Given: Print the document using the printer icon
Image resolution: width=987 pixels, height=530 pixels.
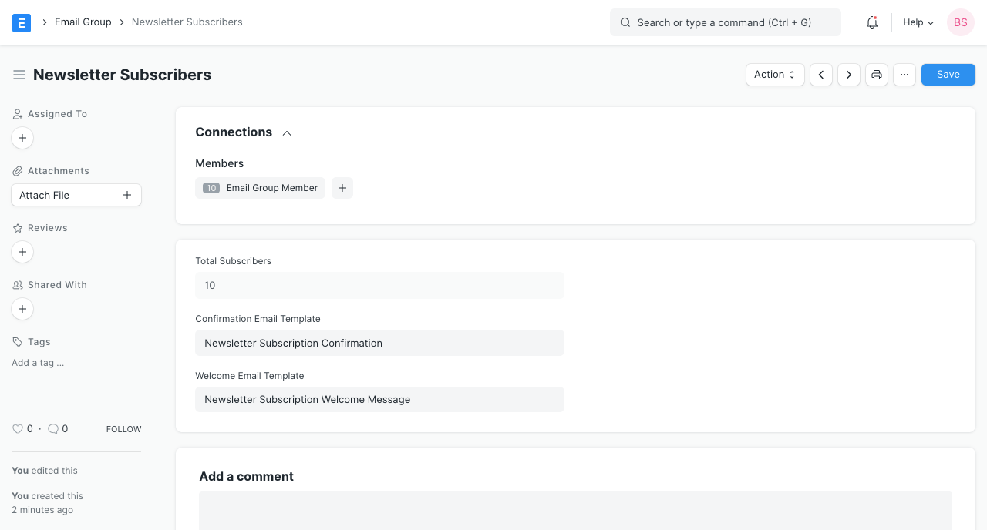Looking at the screenshot, I should pyautogui.click(x=876, y=74).
